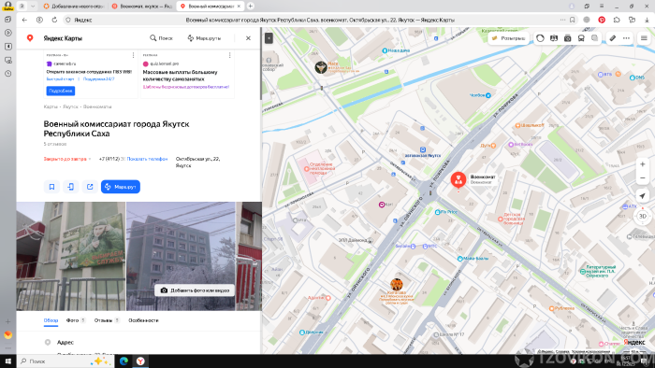Open the Маршруты route planner in the header

point(204,38)
